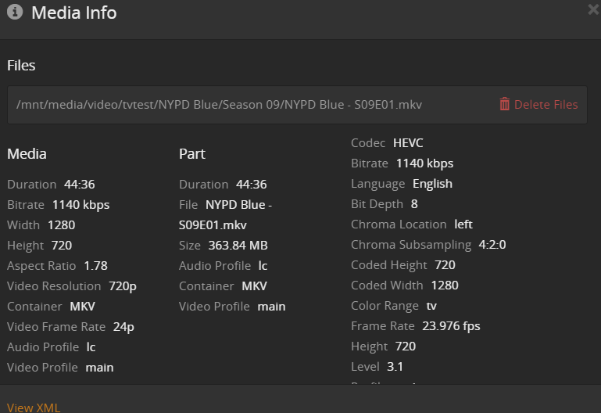
Task: Click the 363.84 MB size value
Action: pos(237,246)
